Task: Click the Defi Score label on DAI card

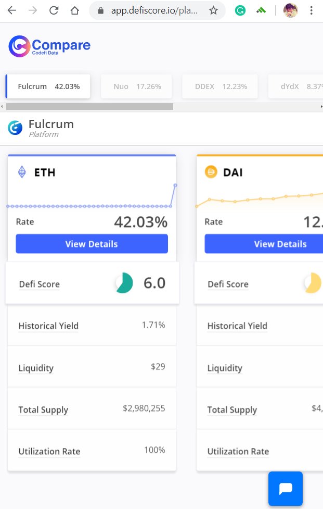Action: 228,284
